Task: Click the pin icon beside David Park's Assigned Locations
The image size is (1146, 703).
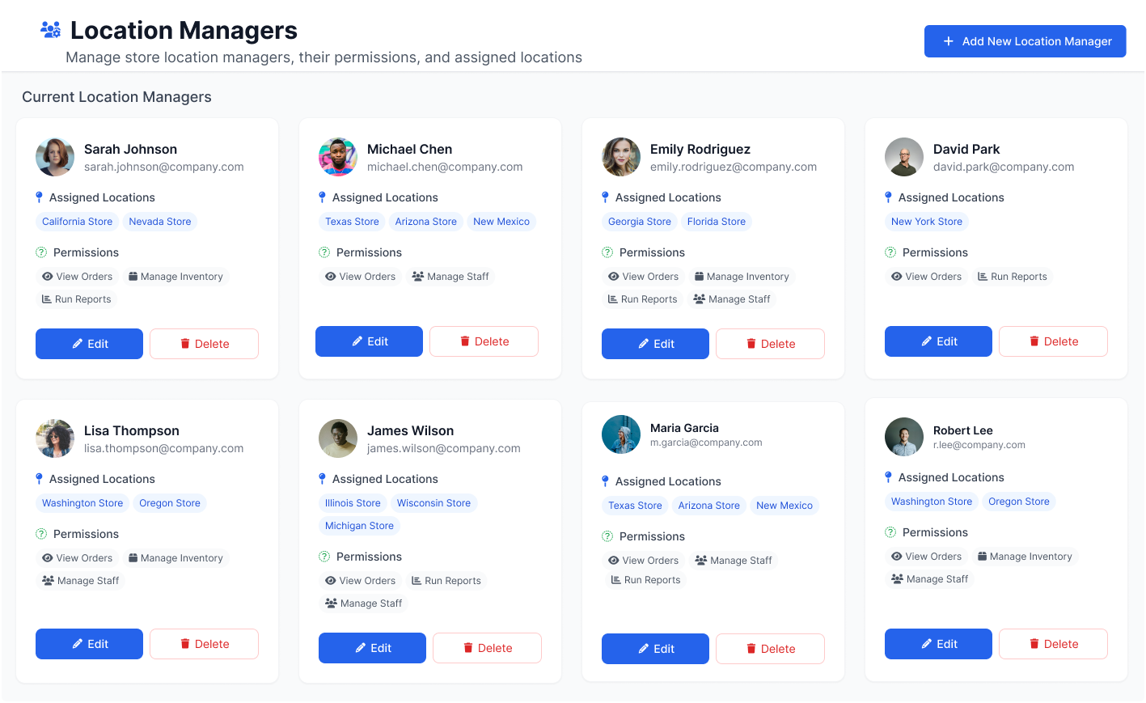Action: coord(888,197)
